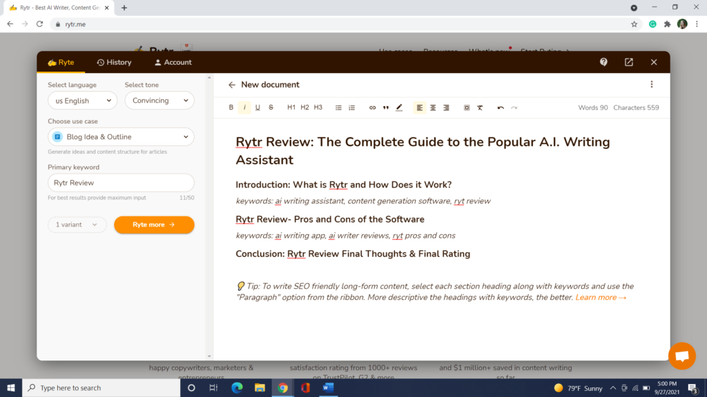Open the help question mark icon
Viewport: 707px width, 397px height.
coord(603,62)
